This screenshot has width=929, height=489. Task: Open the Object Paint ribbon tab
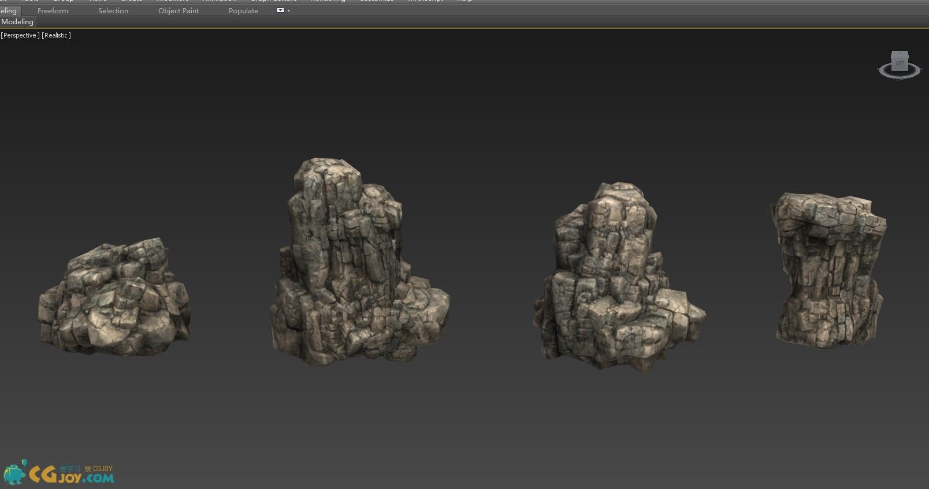point(179,11)
